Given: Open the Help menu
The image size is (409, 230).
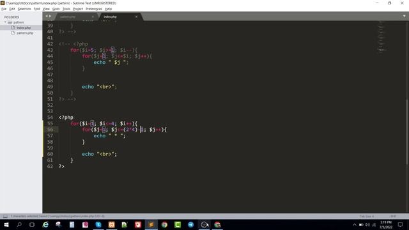Looking at the screenshot, I should pos(108,9).
